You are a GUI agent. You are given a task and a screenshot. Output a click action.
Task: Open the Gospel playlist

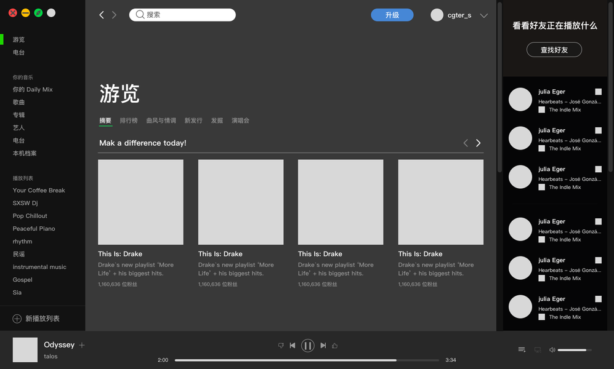(x=22, y=279)
